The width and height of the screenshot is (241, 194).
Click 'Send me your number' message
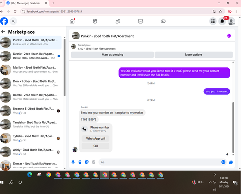point(112,113)
